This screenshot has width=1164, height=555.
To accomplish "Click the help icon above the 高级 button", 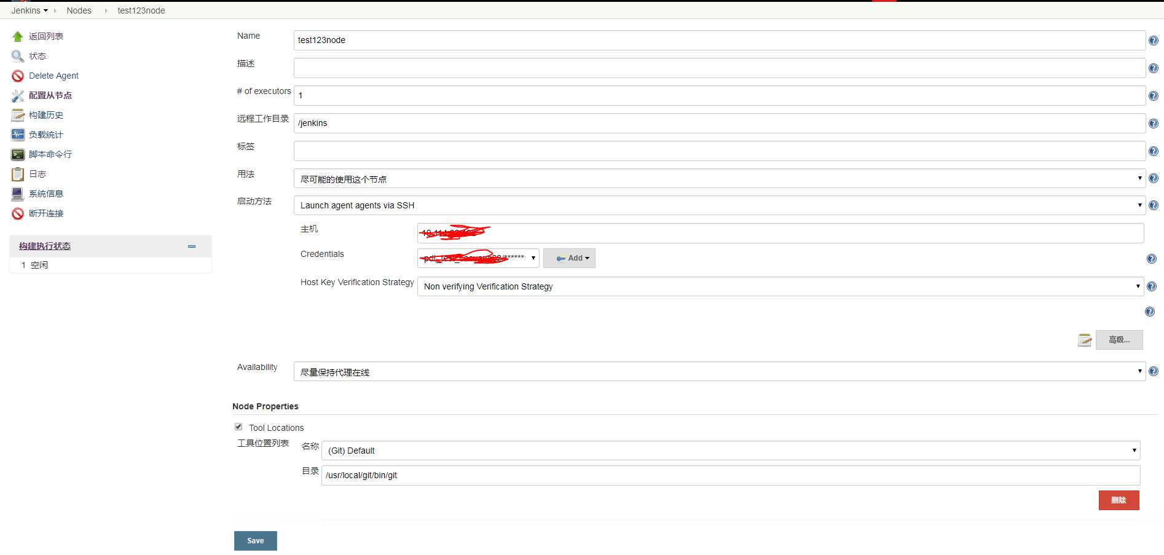I will (1150, 312).
